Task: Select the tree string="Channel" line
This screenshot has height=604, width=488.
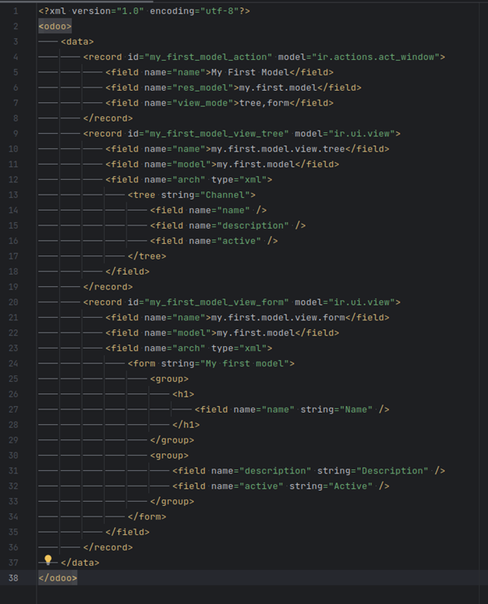Action: pyautogui.click(x=192, y=195)
